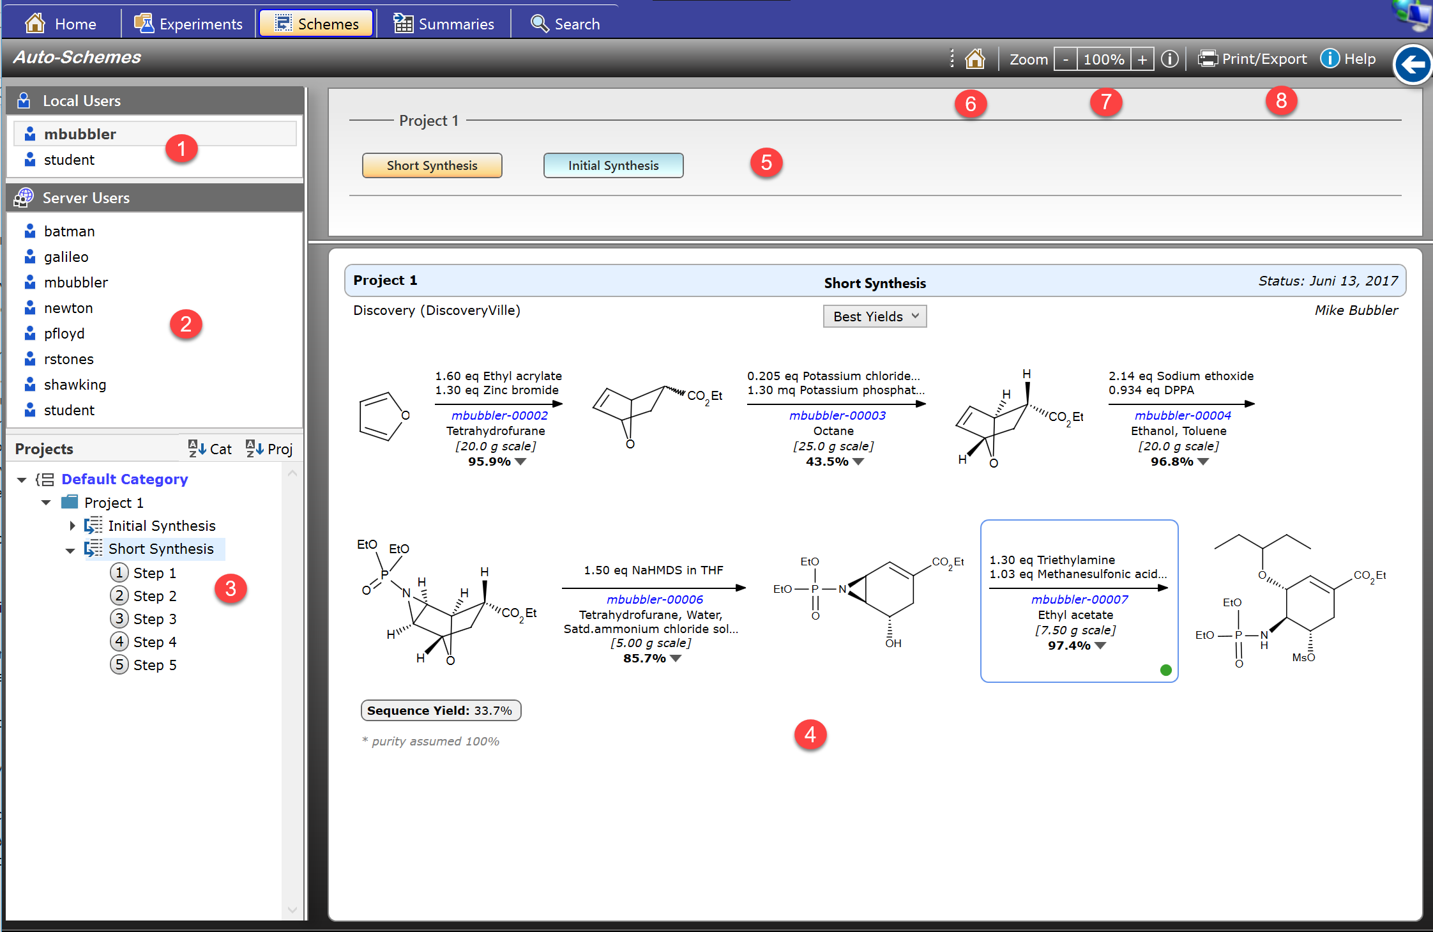Click the Initial Synthesis scheme button

(x=613, y=165)
